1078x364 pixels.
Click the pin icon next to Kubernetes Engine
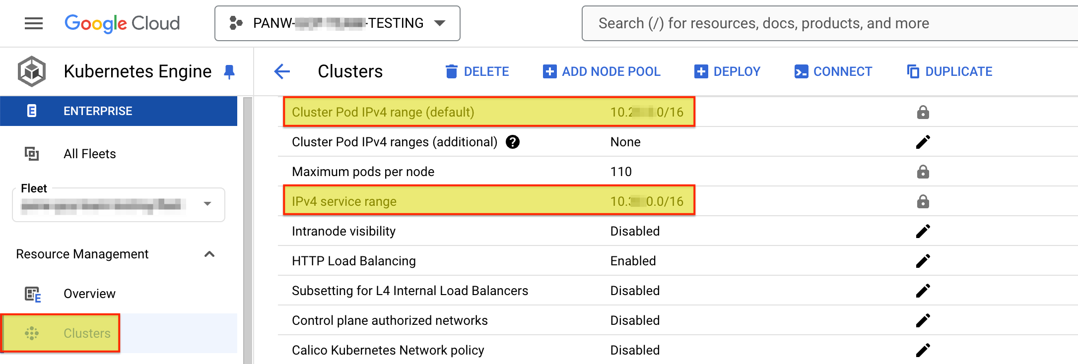229,72
